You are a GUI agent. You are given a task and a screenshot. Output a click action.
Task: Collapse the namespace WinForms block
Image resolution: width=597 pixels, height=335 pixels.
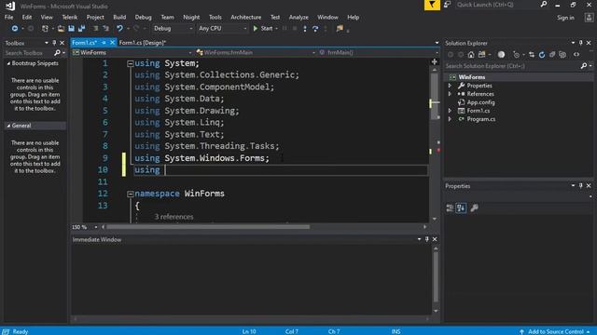tap(130, 194)
